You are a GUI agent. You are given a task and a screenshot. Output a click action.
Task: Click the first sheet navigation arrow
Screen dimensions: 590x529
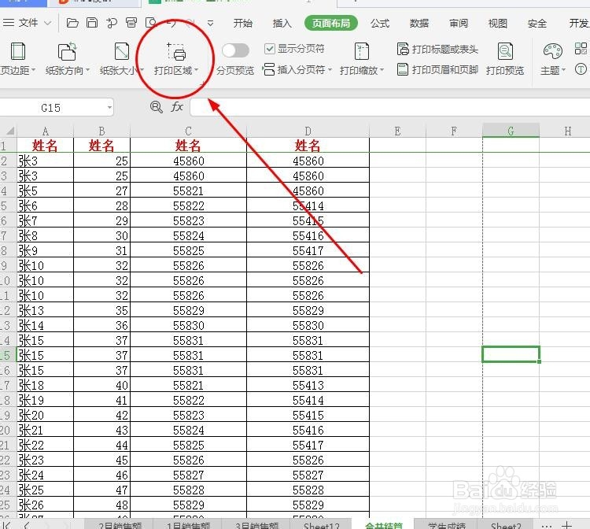tap(7, 525)
